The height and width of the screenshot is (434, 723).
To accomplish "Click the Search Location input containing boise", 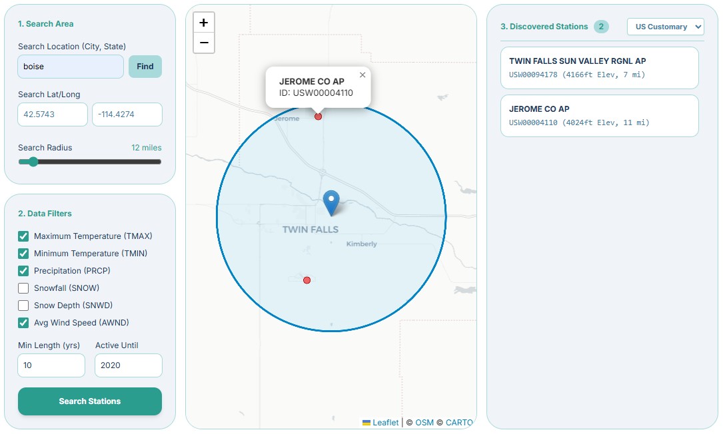I will click(x=70, y=67).
